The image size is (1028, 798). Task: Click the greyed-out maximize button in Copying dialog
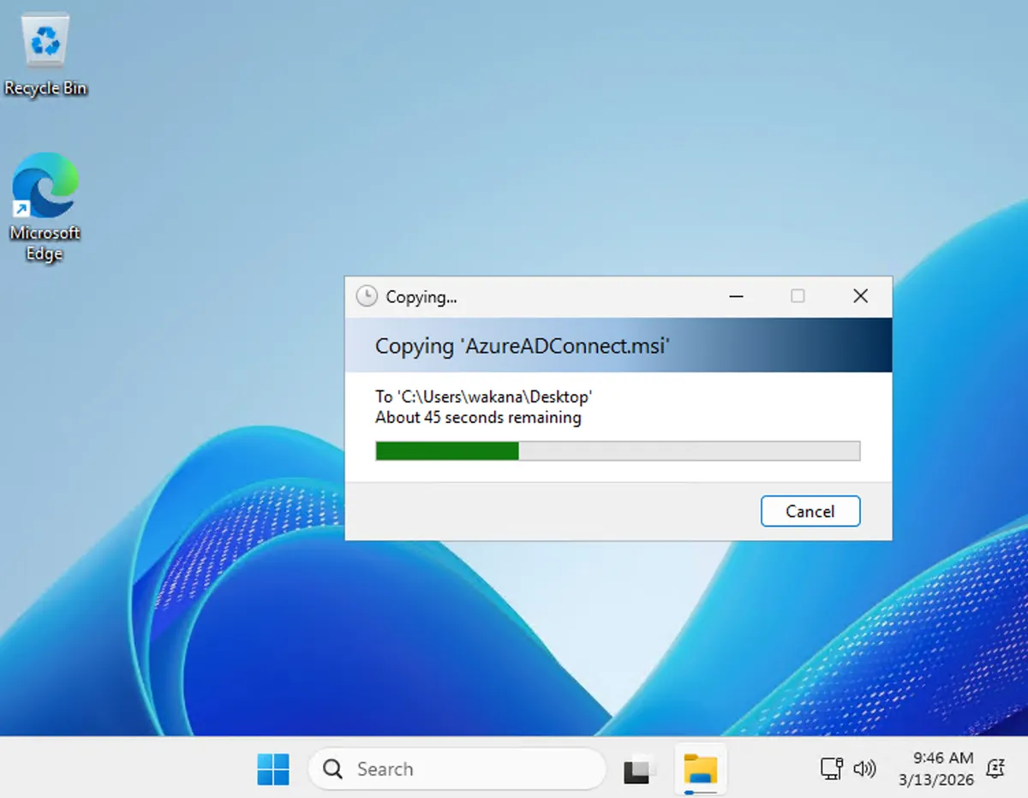tap(798, 296)
